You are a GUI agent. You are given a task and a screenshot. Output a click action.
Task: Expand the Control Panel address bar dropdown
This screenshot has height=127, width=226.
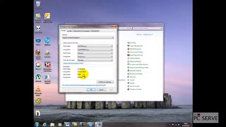[128, 28]
